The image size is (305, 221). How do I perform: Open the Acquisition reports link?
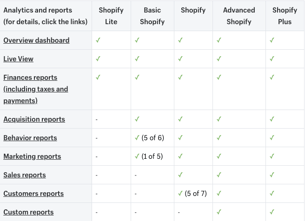(34, 119)
